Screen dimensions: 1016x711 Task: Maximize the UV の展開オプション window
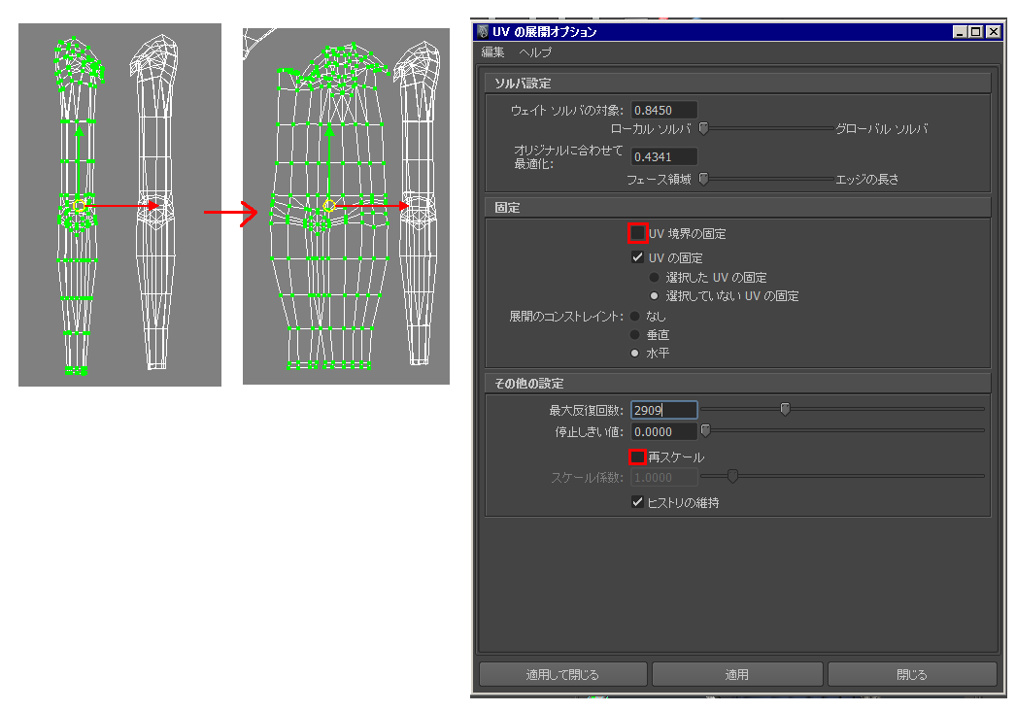(x=976, y=32)
